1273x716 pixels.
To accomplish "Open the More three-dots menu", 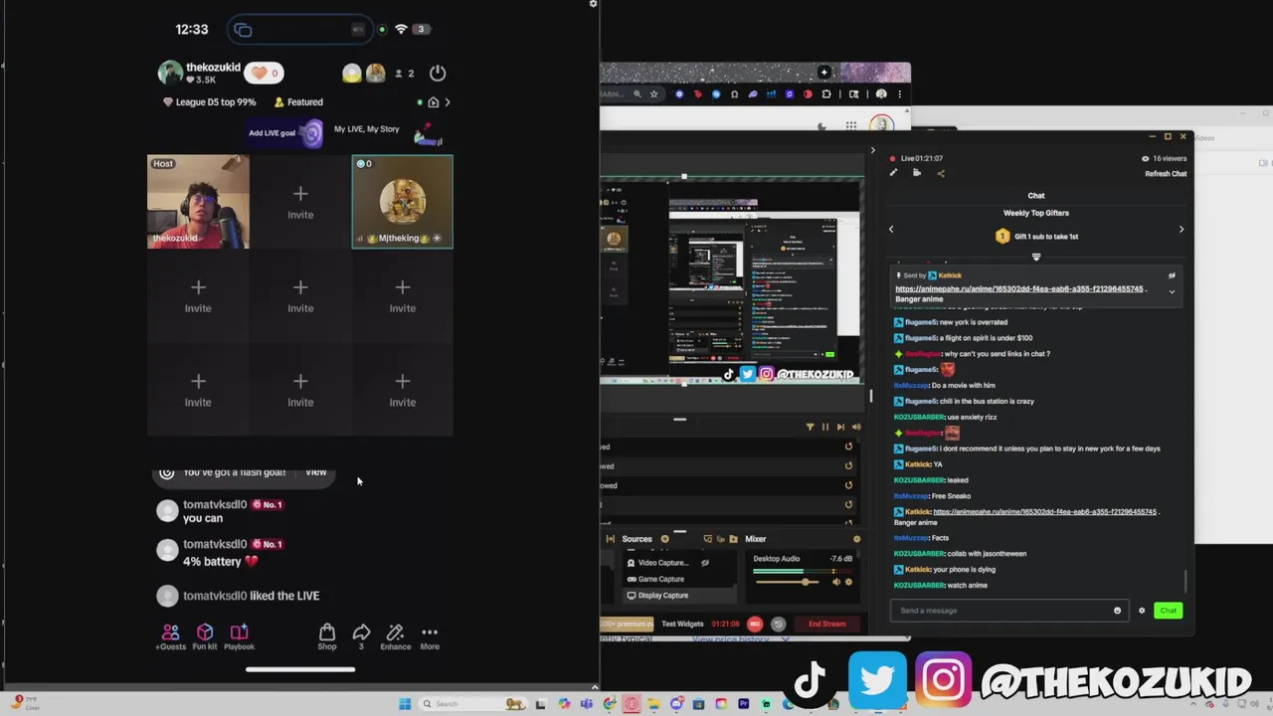I will click(x=430, y=636).
